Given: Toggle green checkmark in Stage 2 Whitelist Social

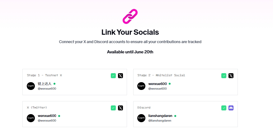Looking at the screenshot, I should (224, 76).
